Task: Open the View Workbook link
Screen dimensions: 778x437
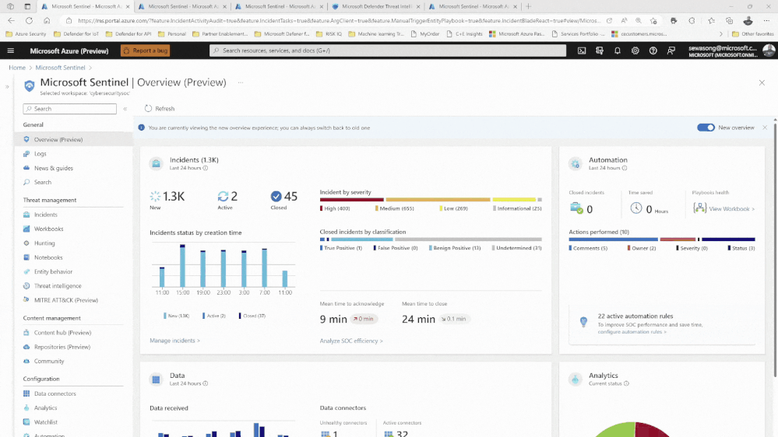Action: click(x=732, y=209)
